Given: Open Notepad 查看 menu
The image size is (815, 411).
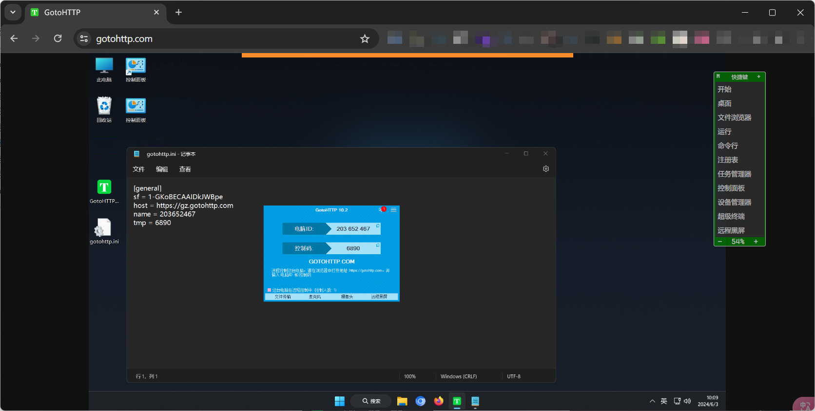Looking at the screenshot, I should click(x=185, y=169).
